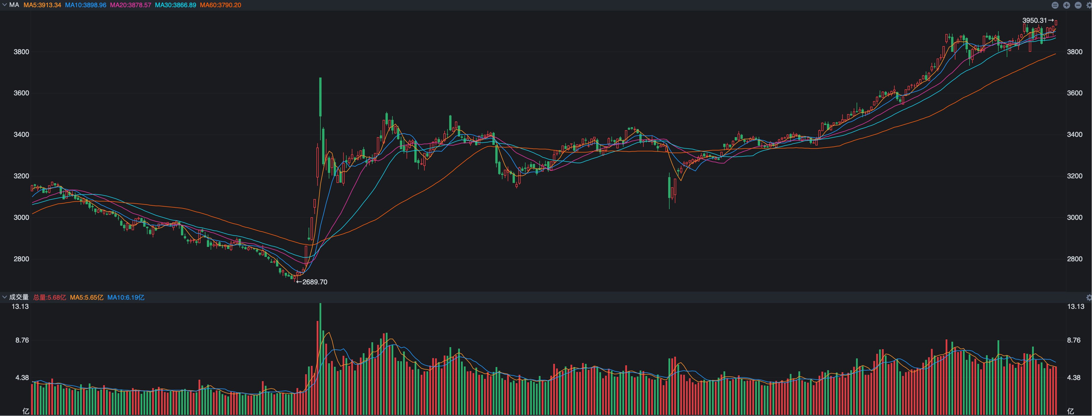Click the 成交量 indicator name label
1092x416 pixels.
click(x=19, y=297)
